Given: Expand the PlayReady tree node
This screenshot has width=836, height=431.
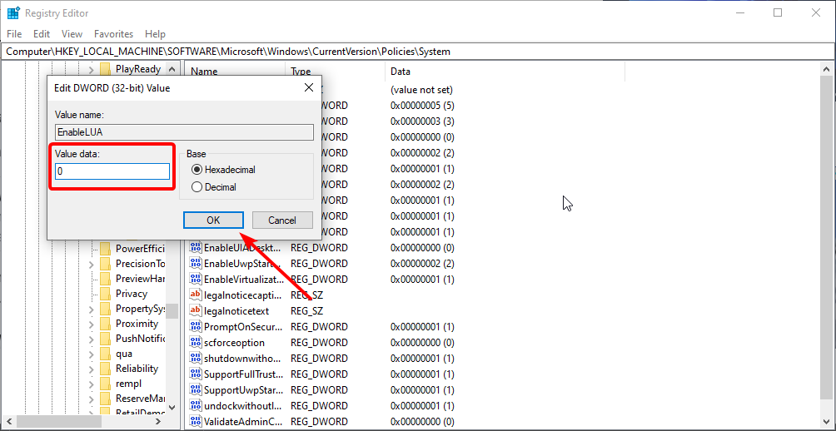Looking at the screenshot, I should tap(91, 69).
